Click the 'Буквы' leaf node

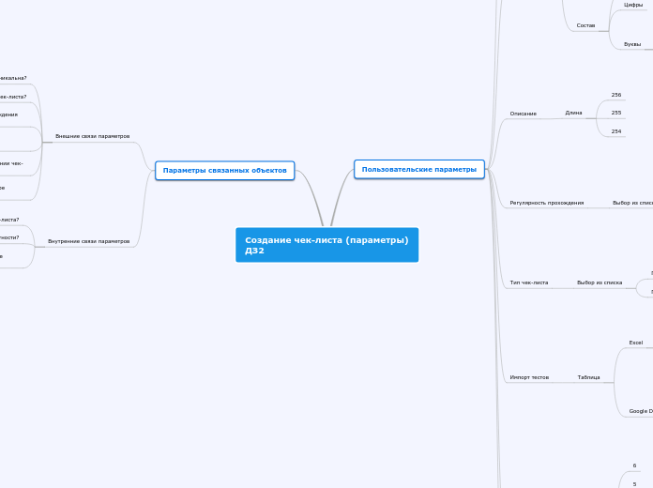pyautogui.click(x=632, y=44)
